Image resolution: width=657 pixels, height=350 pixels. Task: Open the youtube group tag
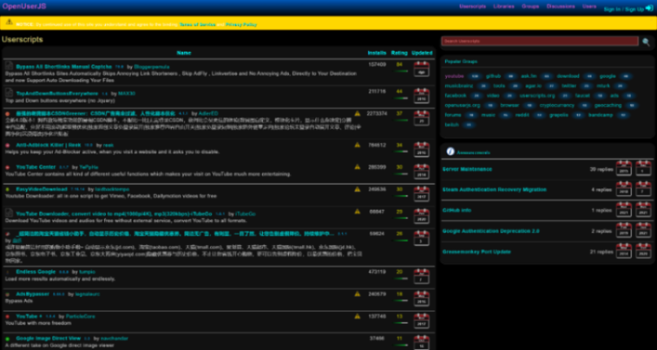coord(454,76)
